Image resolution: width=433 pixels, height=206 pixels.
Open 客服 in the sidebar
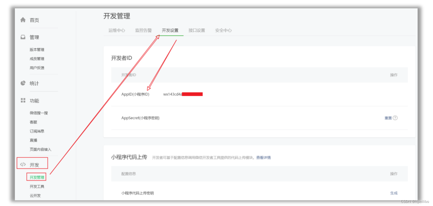[x=33, y=122]
